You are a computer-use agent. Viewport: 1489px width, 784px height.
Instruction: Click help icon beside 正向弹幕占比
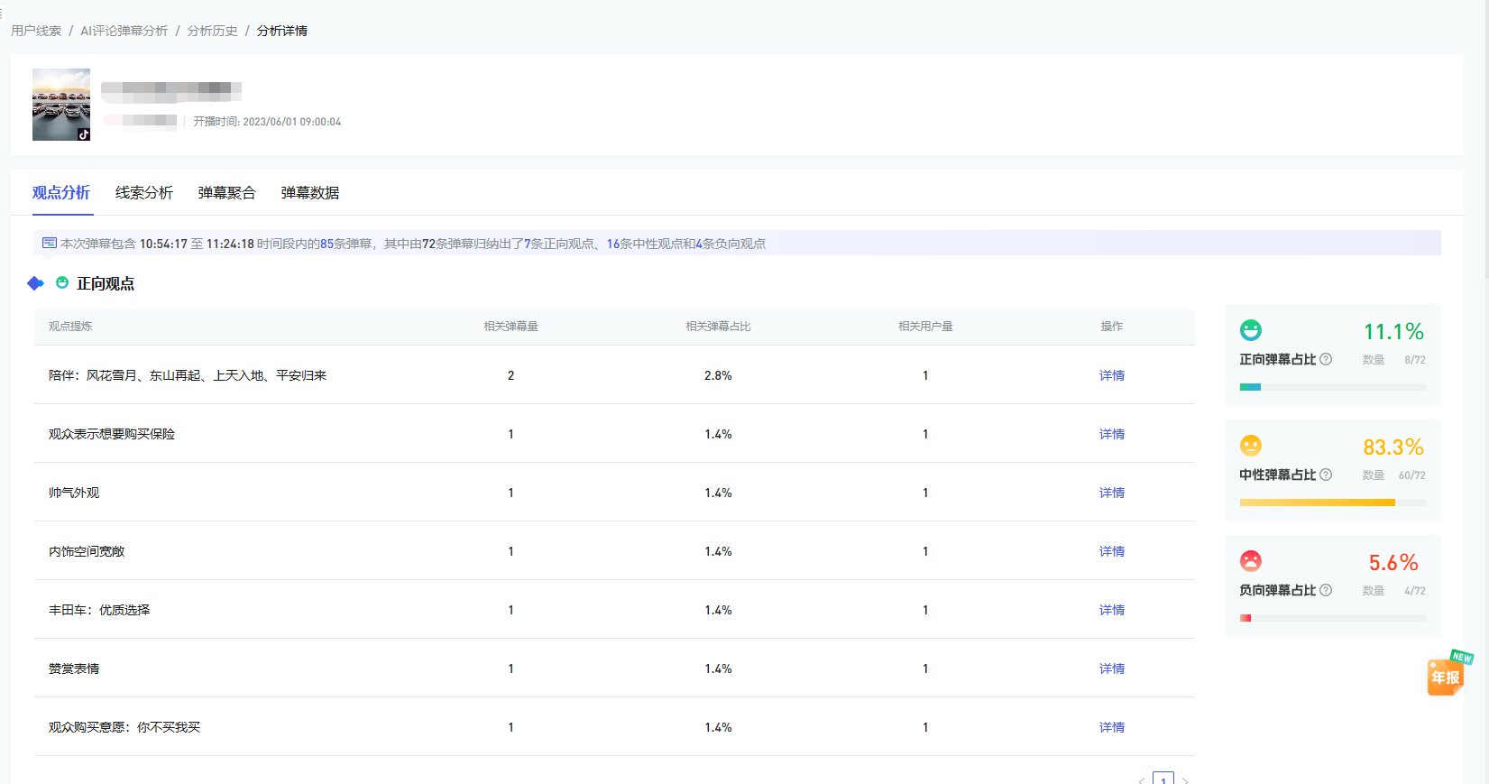point(1326,359)
